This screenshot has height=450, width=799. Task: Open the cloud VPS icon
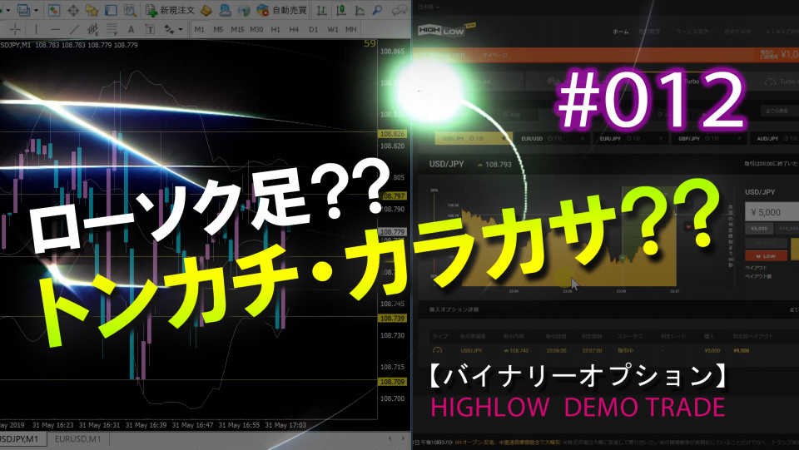[225, 10]
